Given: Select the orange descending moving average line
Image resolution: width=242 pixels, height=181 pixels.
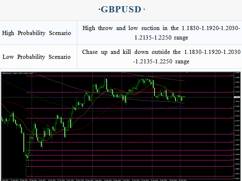Looking at the screenshot, I should coord(153,77).
